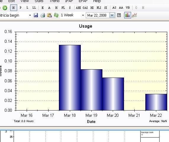Click the green forward arrow icon
The height and width of the screenshot is (142, 169).
(x=5, y=8)
